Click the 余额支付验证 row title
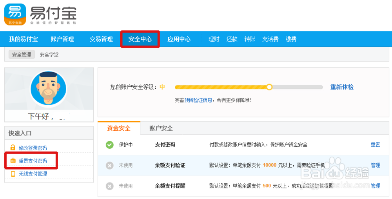The width and height of the screenshot is (392, 199). tap(170, 166)
